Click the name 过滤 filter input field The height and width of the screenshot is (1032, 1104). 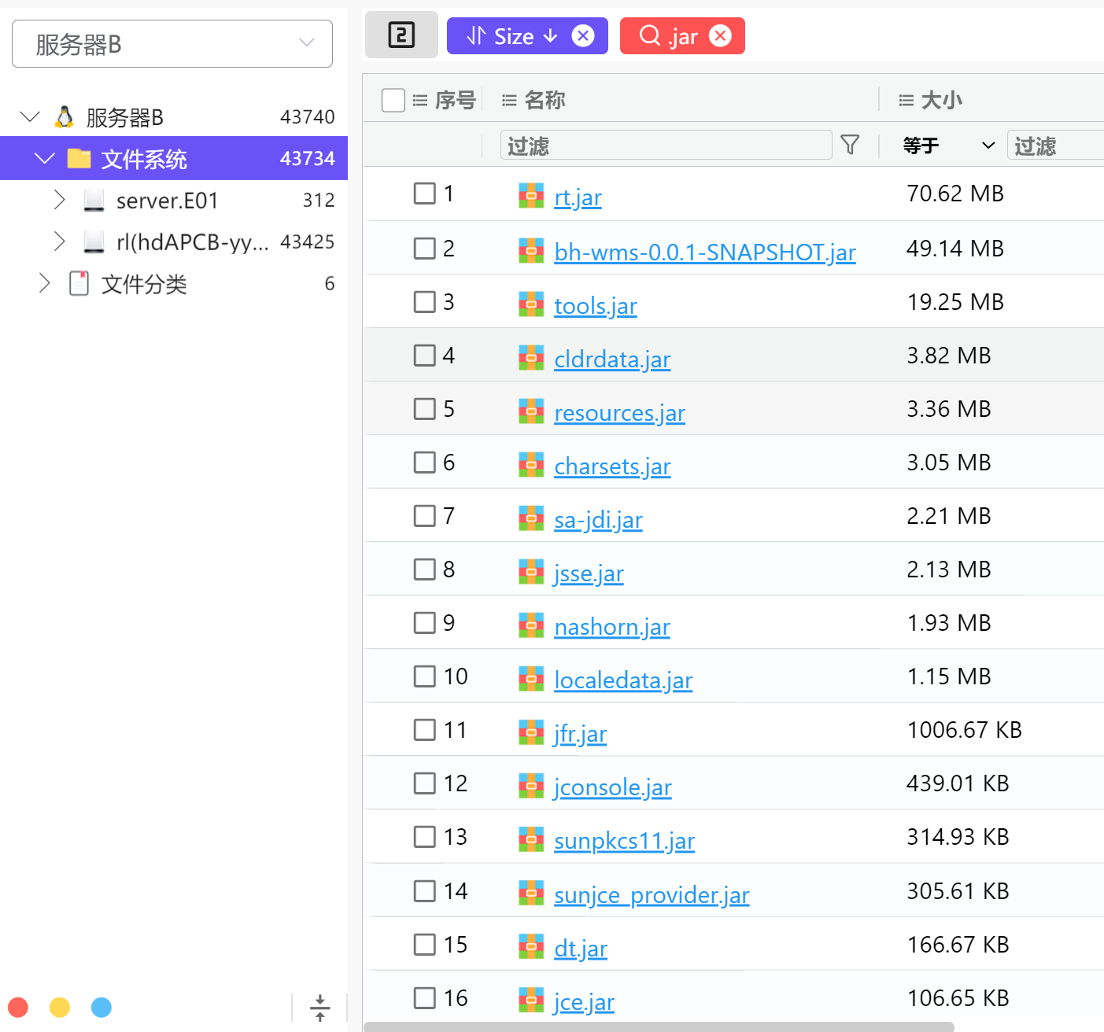point(665,146)
